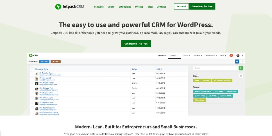The width and height of the screenshot is (272, 136).
Task: Go to the Pricing page
Action: (139, 7)
